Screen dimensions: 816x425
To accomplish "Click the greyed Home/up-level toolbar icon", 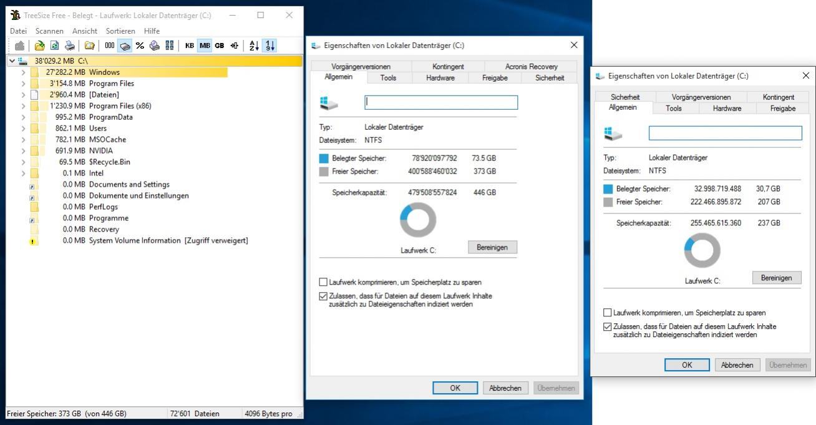I will [20, 46].
